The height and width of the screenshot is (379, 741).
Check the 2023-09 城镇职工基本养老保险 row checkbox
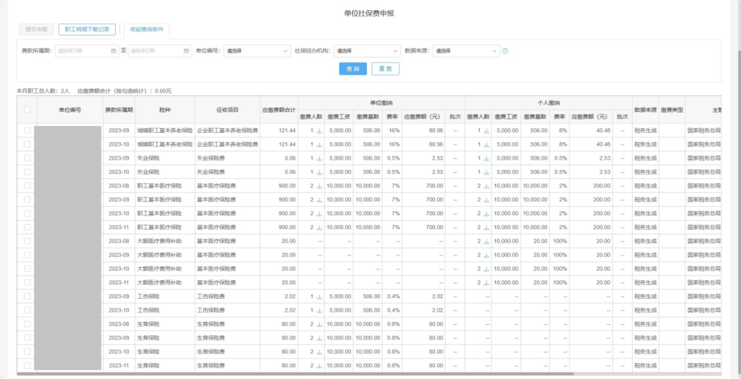(27, 130)
